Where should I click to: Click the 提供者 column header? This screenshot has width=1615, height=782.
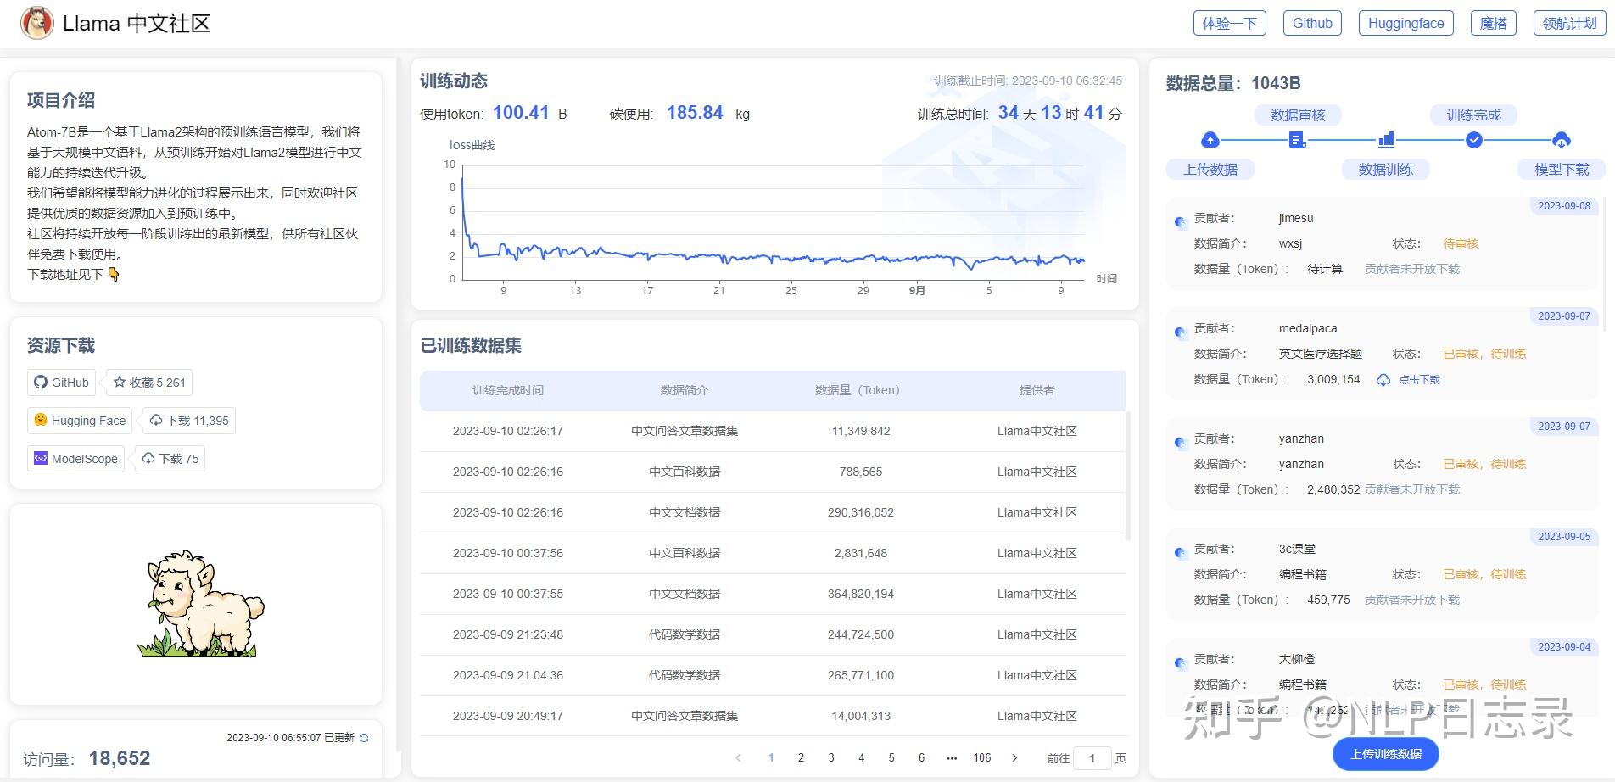pos(1037,390)
